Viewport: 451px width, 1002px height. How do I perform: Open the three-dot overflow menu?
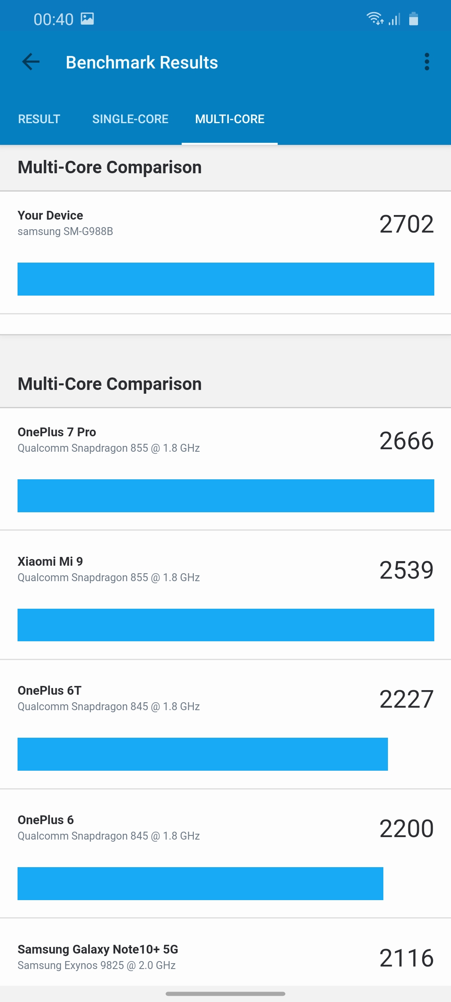426,62
